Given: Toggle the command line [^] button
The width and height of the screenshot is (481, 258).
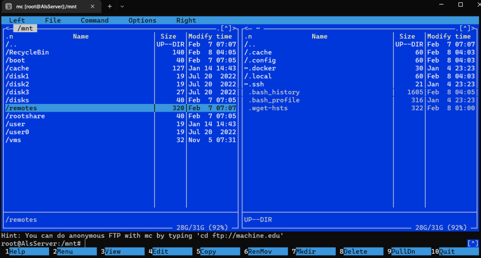Looking at the screenshot, I should (473, 244).
